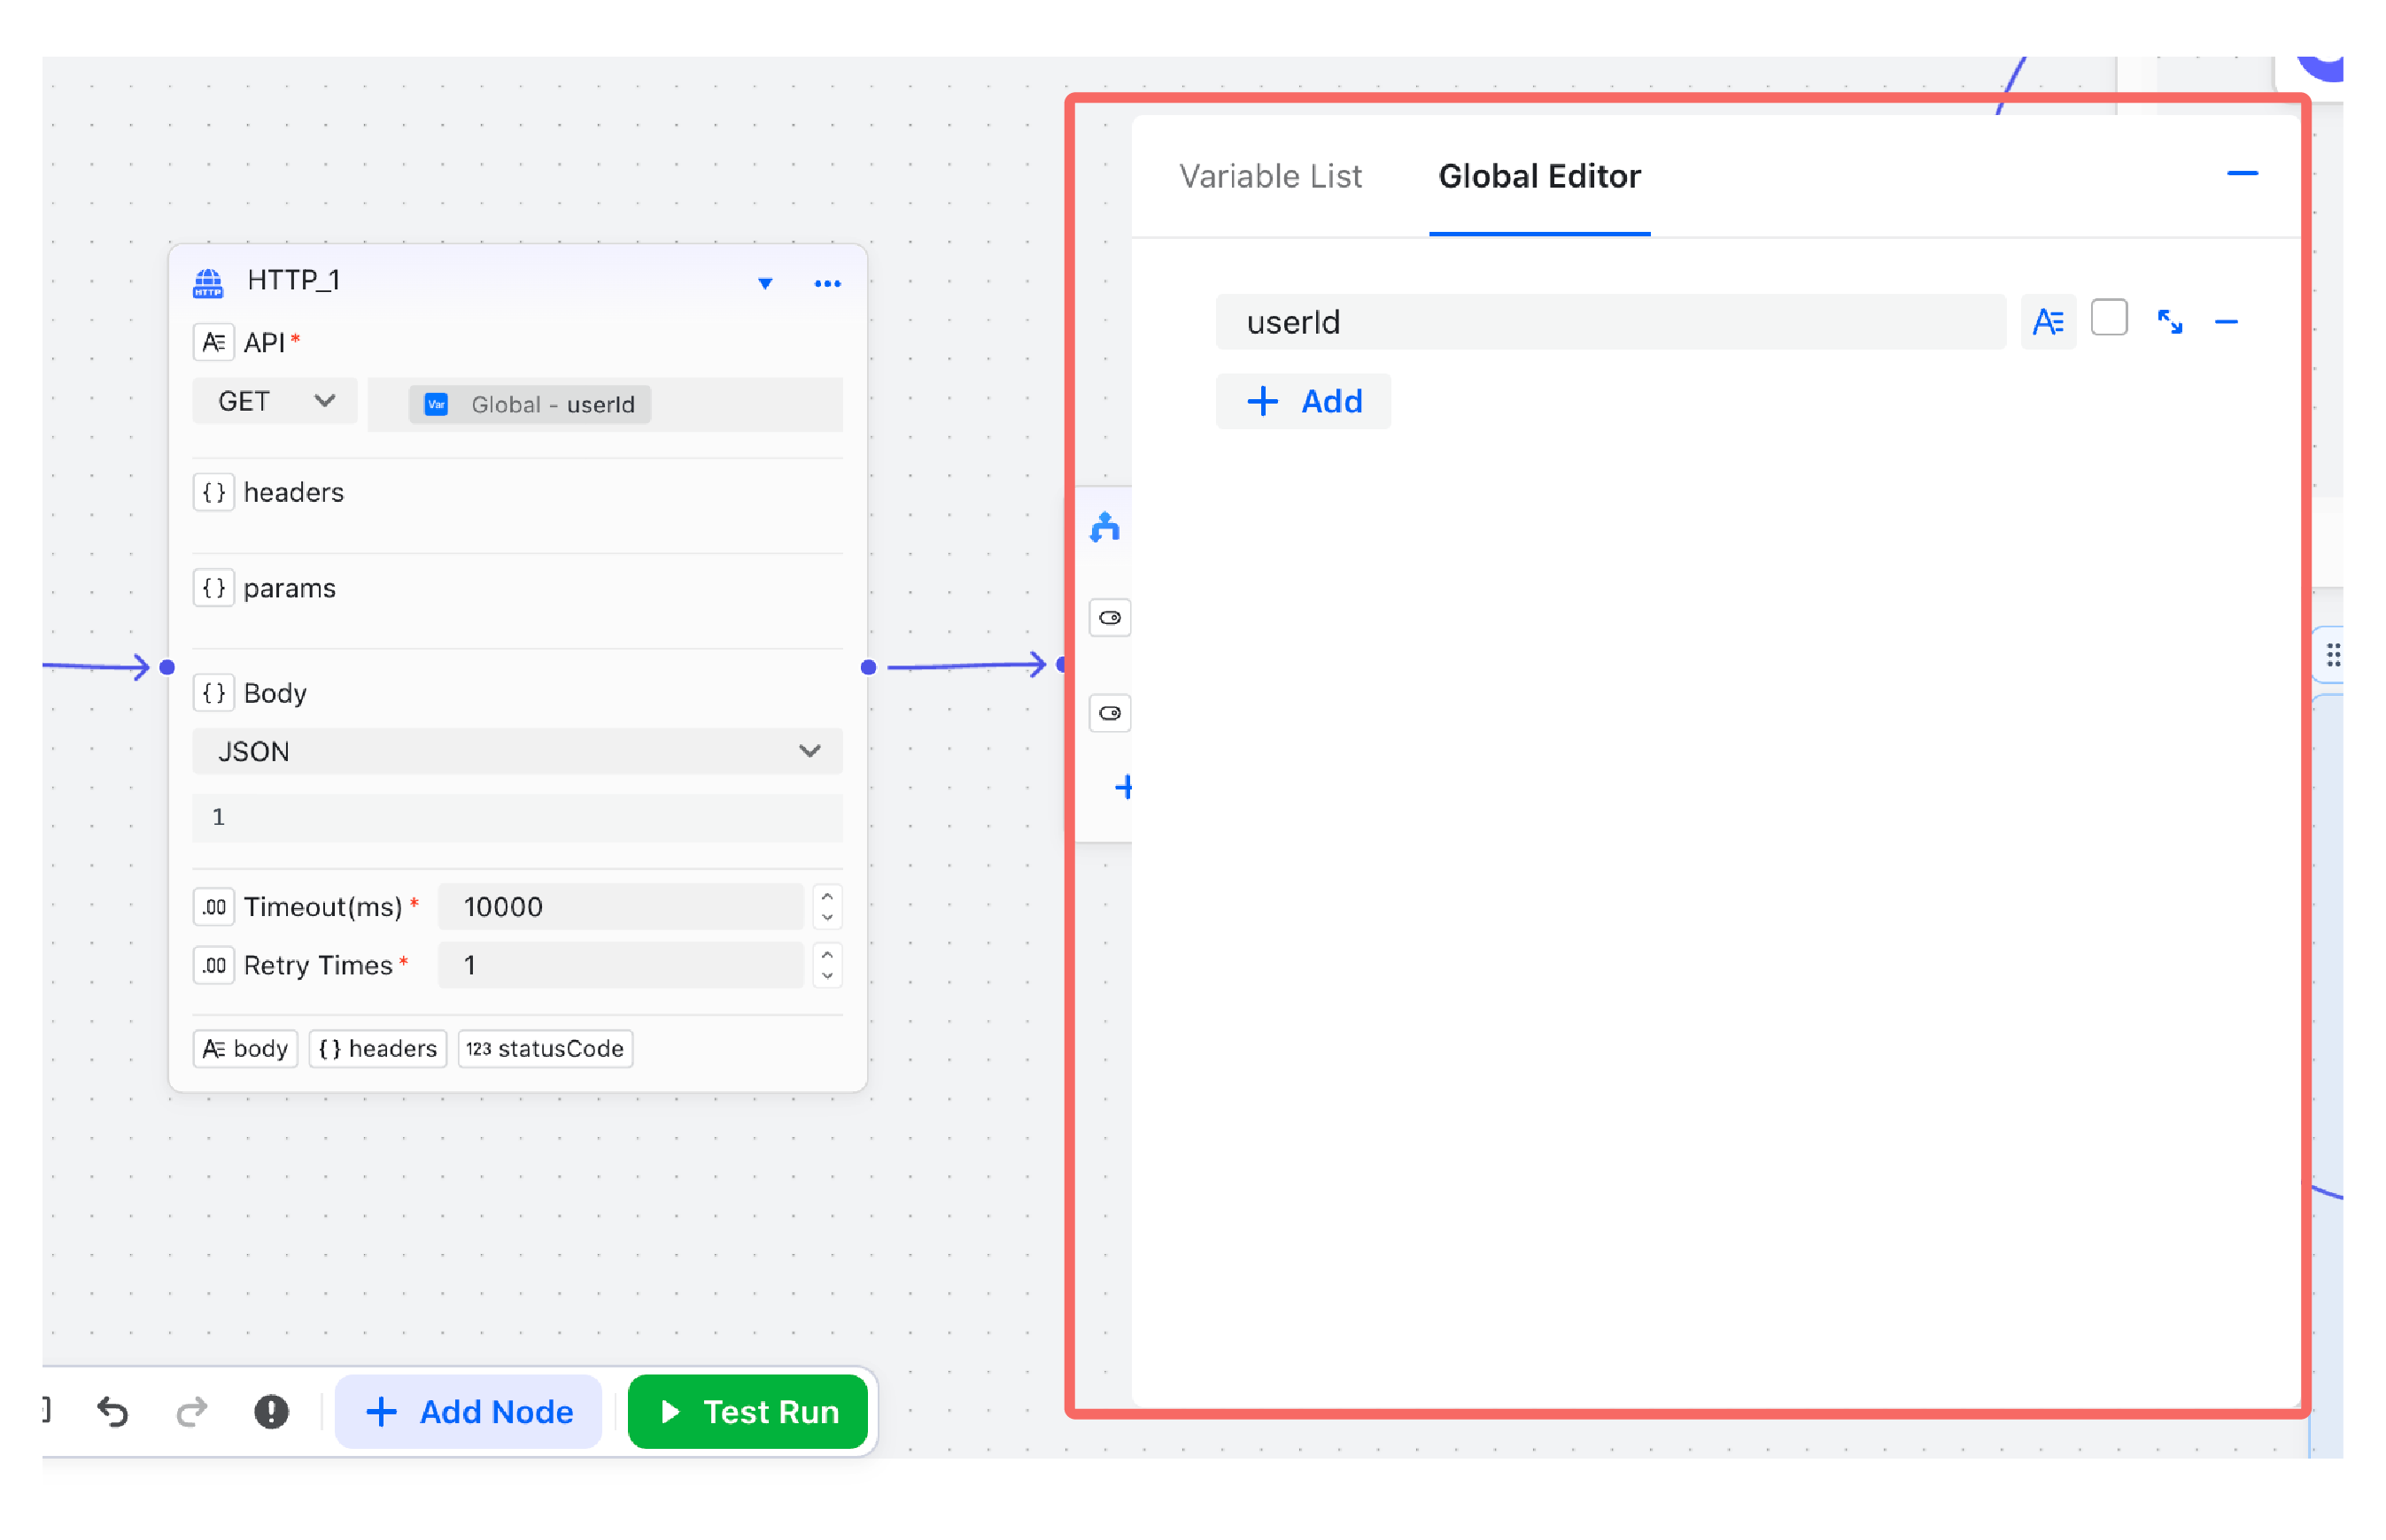Image resolution: width=2386 pixels, height=1540 pixels.
Task: Click the userId string type icon
Action: [2047, 322]
